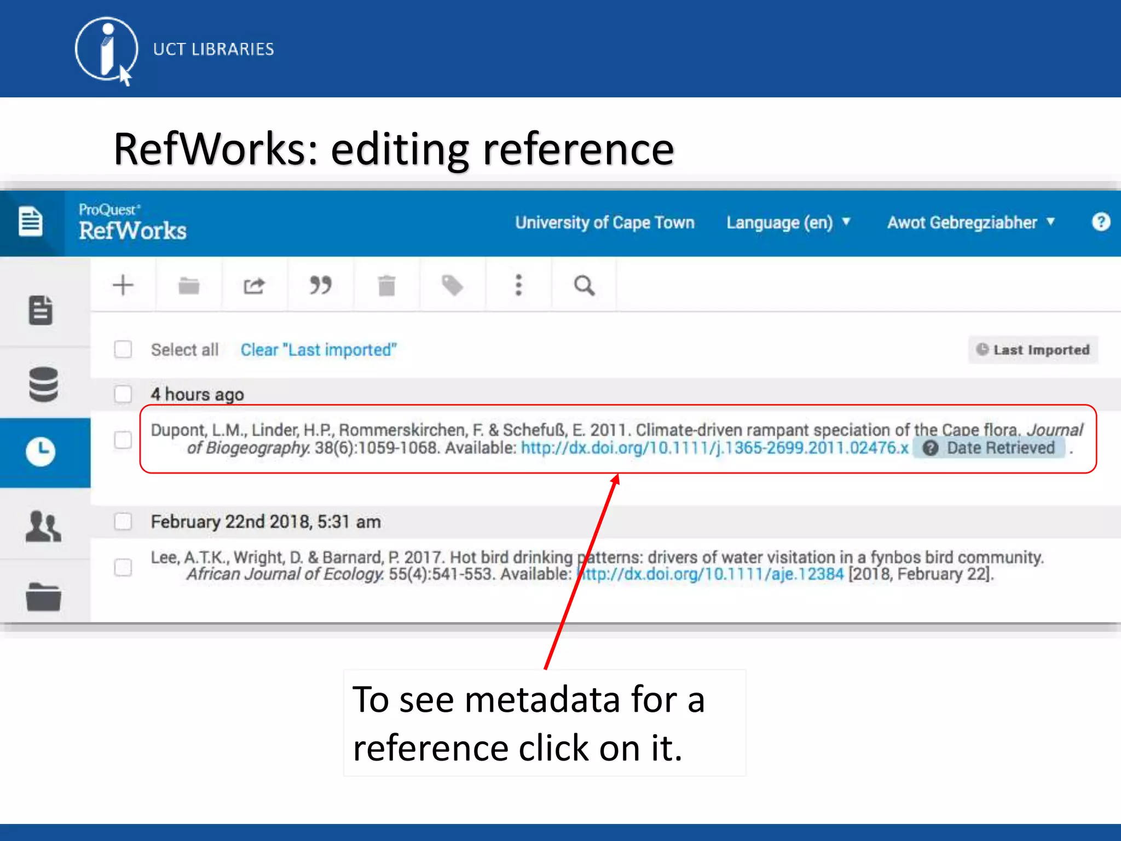Click the Search magnifier icon
This screenshot has width=1121, height=841.
point(584,285)
